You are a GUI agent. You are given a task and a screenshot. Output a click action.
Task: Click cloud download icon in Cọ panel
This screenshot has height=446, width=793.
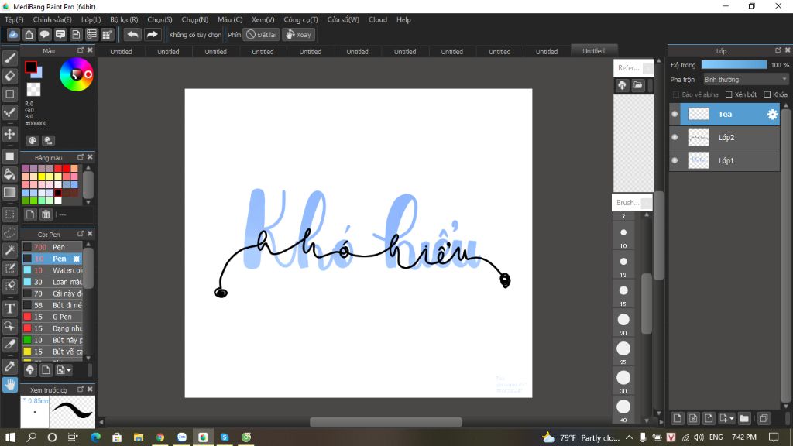[x=30, y=370]
